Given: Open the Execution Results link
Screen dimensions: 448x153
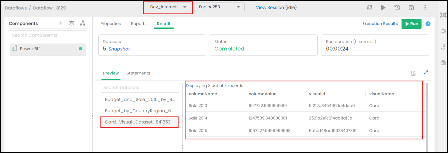Looking at the screenshot, I should click(380, 23).
